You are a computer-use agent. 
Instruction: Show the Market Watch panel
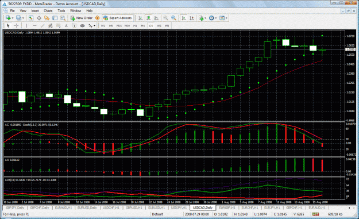[30, 18]
